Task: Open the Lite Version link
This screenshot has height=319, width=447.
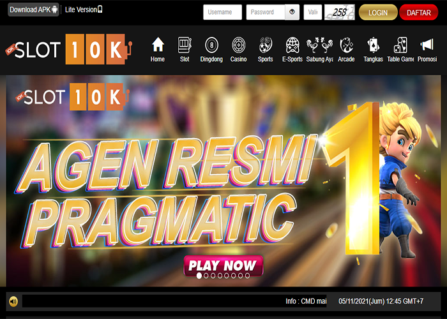Action: click(84, 10)
